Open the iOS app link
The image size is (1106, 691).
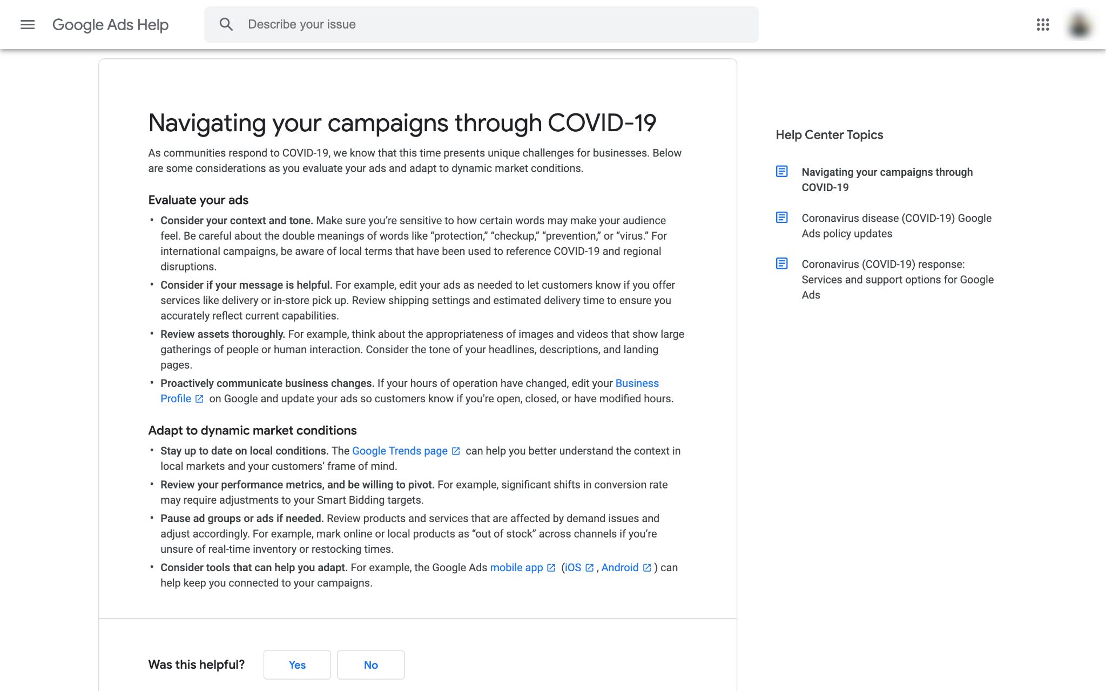[x=573, y=567]
